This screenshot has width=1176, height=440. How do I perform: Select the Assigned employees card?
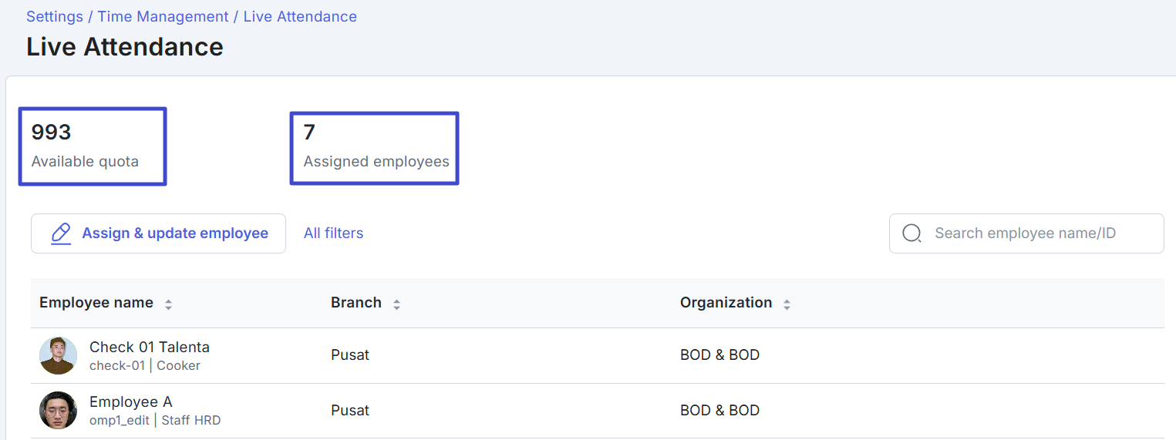click(x=375, y=148)
